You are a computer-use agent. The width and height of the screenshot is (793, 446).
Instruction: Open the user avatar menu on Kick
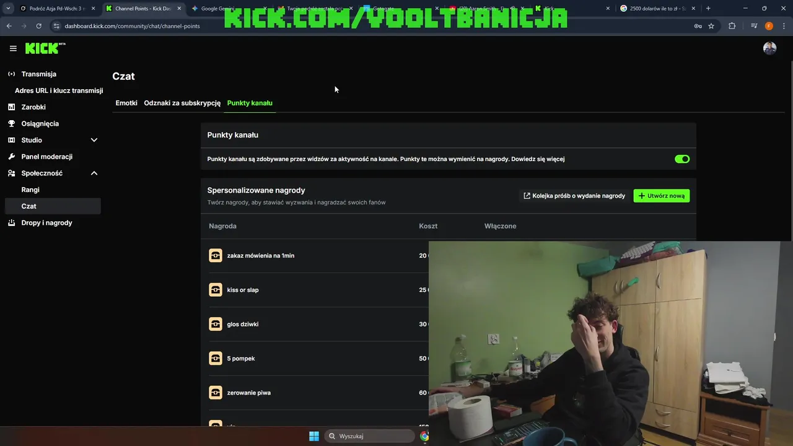pyautogui.click(x=769, y=48)
